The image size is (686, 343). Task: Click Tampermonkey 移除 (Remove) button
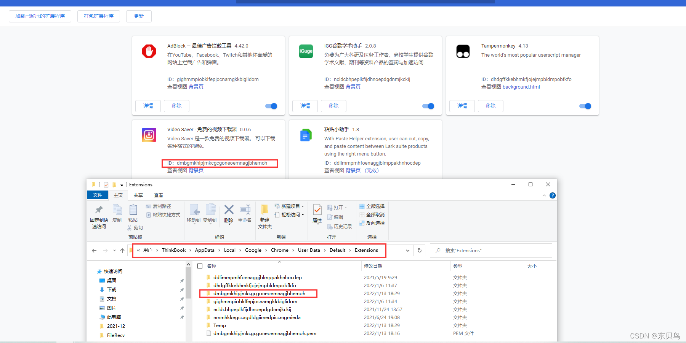click(x=490, y=106)
